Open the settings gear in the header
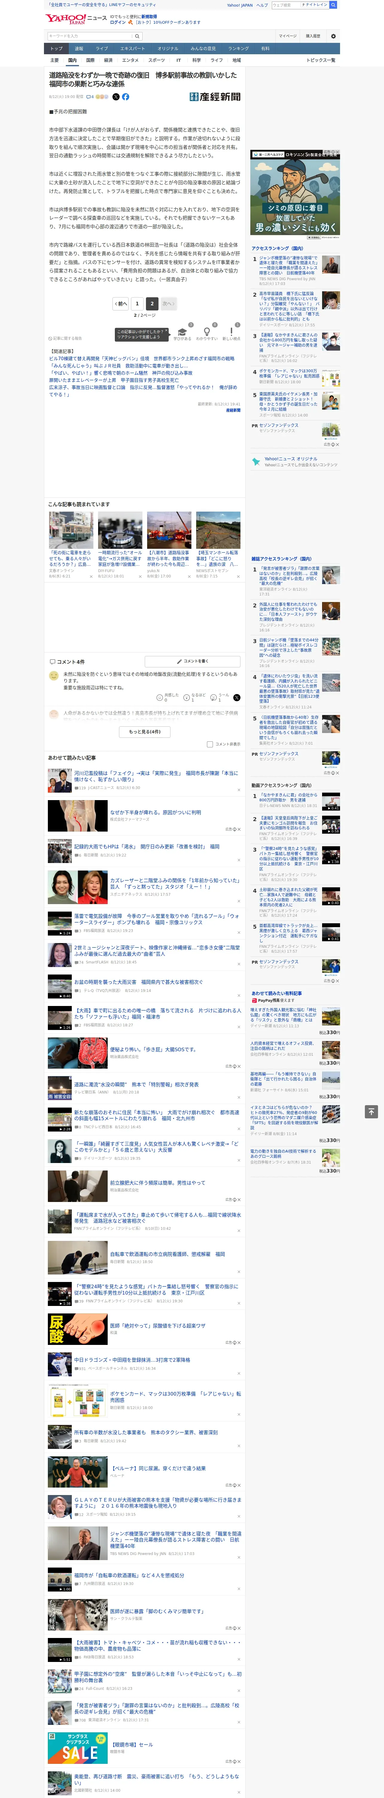This screenshot has height=1798, width=384. pos(333,36)
